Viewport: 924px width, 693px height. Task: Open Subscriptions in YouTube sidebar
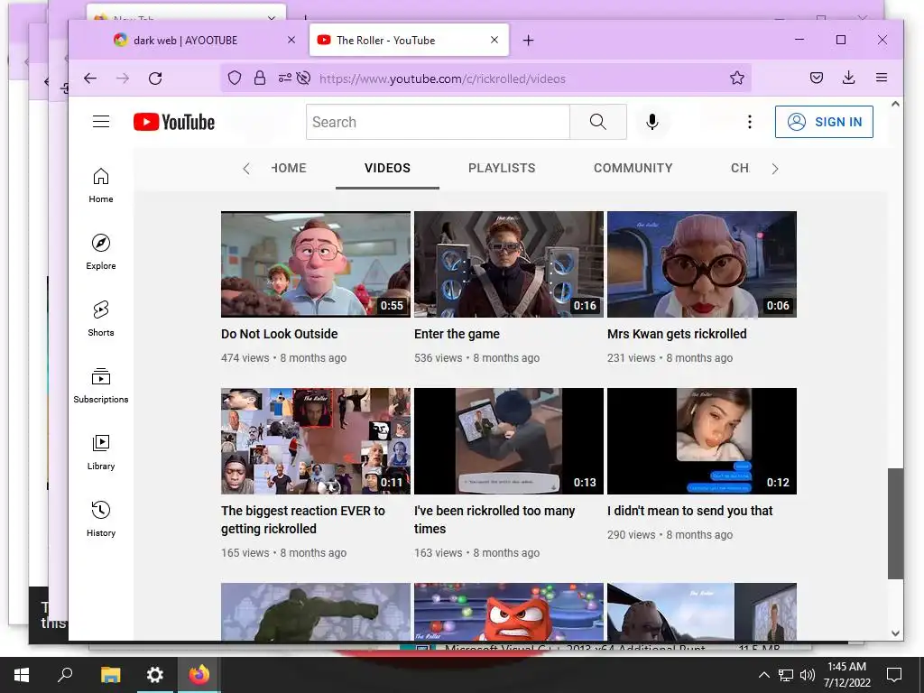101,385
